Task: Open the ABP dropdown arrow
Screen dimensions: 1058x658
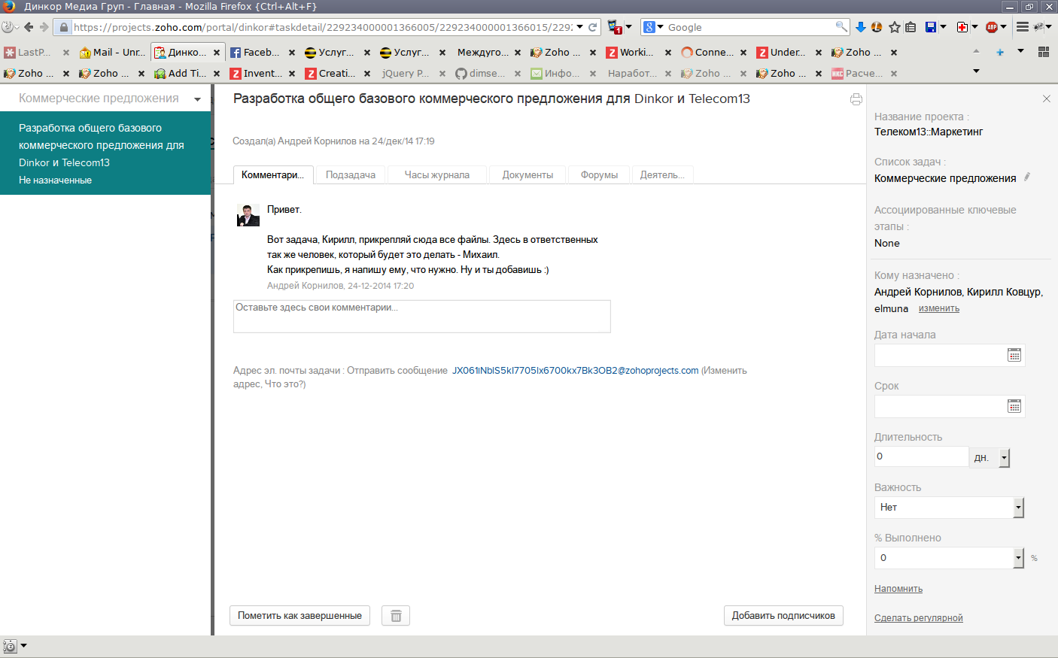Action: point(1003,27)
